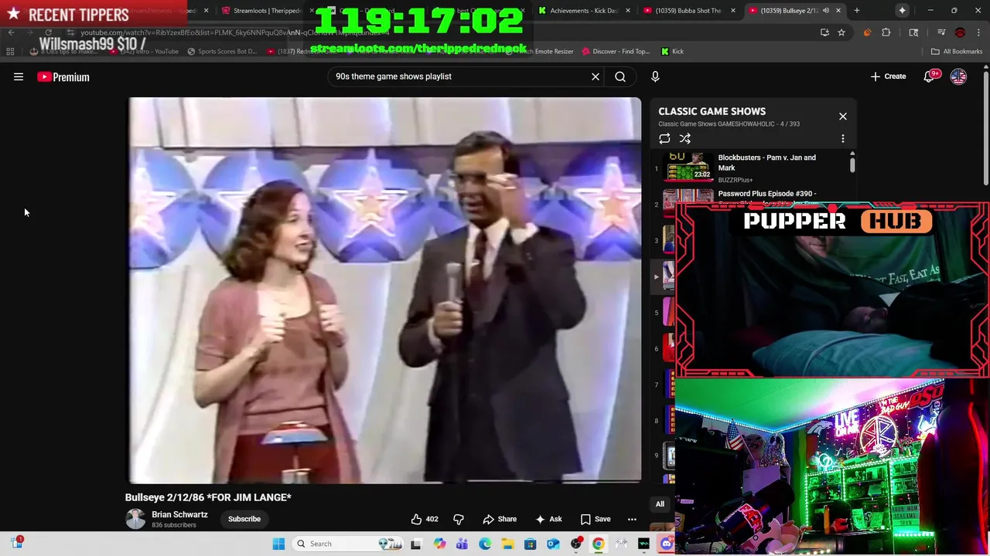Launch Copilot from the taskbar
The image size is (990, 556).
point(439,544)
